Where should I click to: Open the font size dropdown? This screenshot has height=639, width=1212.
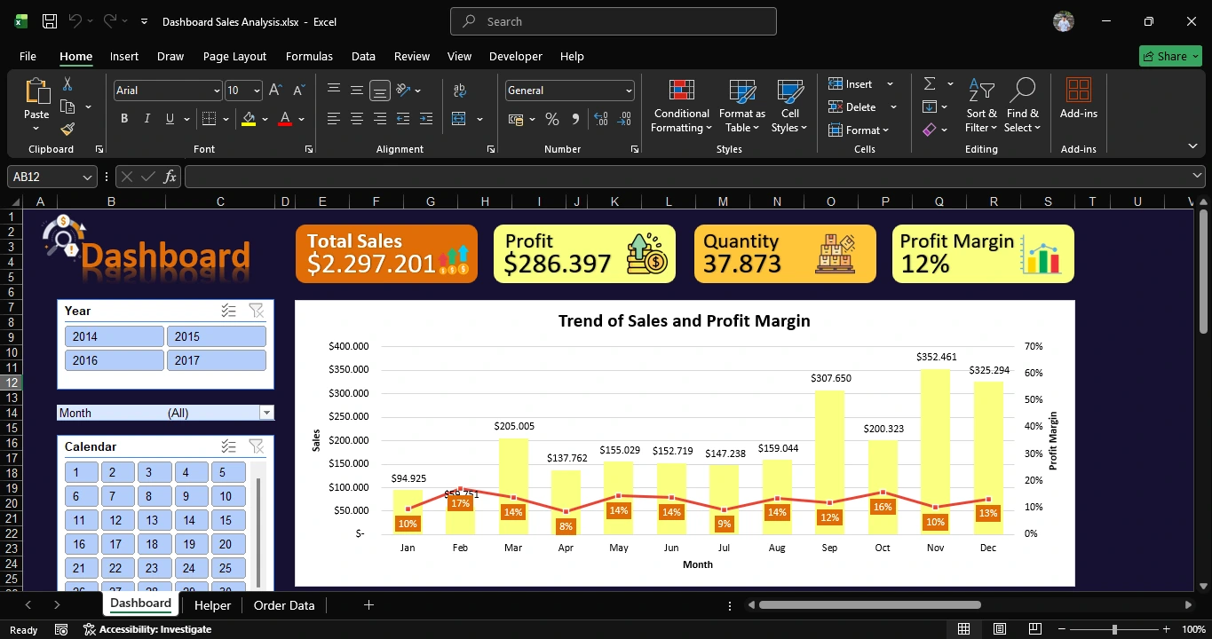(x=258, y=90)
